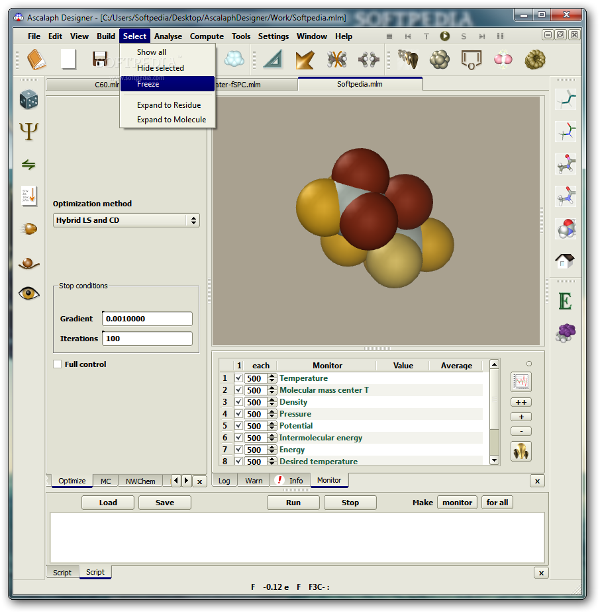
Task: Click the orange arrow selection tool icon
Action: (305, 60)
